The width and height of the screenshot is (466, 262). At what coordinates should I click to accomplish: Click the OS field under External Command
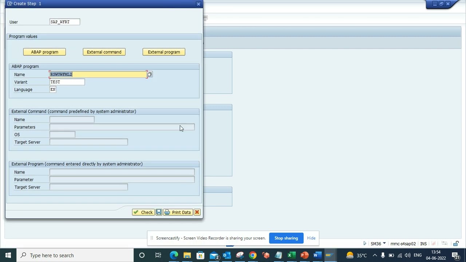pos(62,135)
